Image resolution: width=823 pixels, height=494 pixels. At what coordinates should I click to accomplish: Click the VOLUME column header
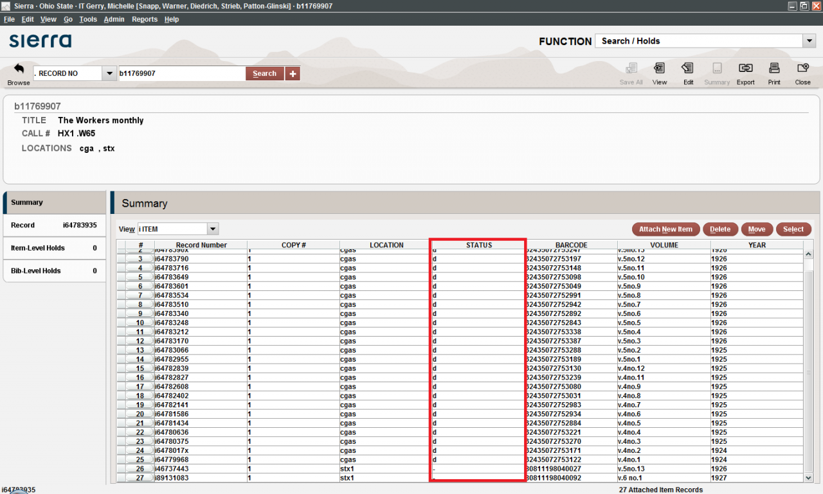(x=664, y=245)
